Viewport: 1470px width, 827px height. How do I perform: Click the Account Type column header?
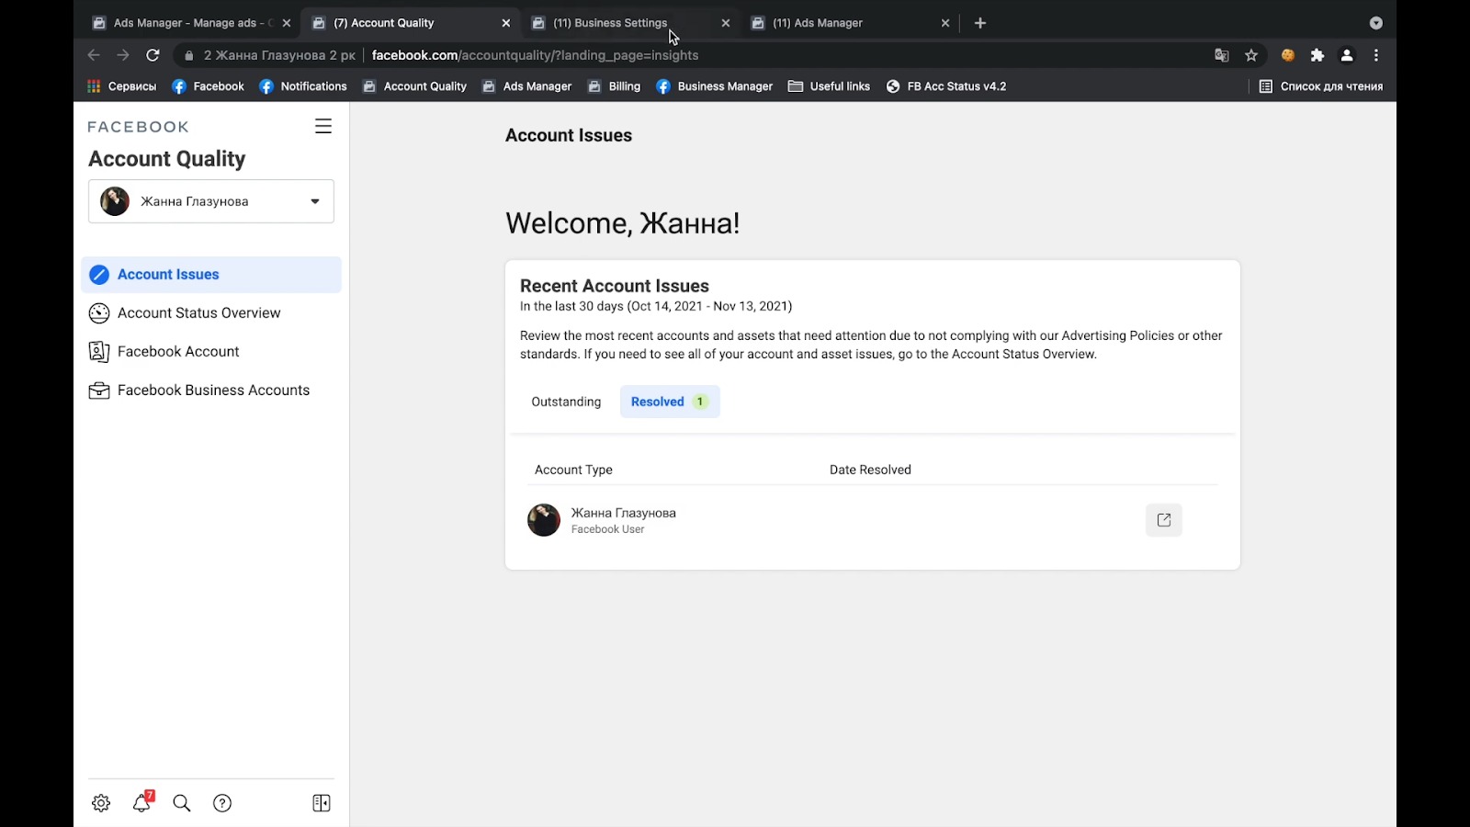click(573, 470)
